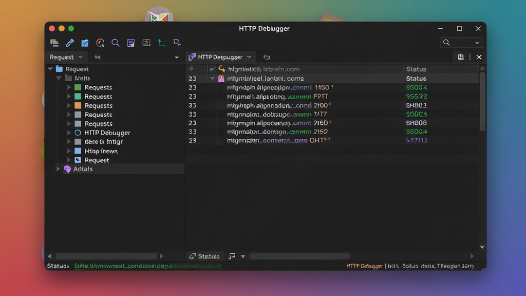The width and height of the screenshot is (526, 296).
Task: Click the left panel horizontal scrollbar
Action: 106,256
